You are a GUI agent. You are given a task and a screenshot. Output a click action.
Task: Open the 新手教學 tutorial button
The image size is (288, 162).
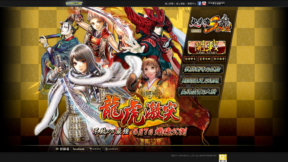(x=219, y=59)
